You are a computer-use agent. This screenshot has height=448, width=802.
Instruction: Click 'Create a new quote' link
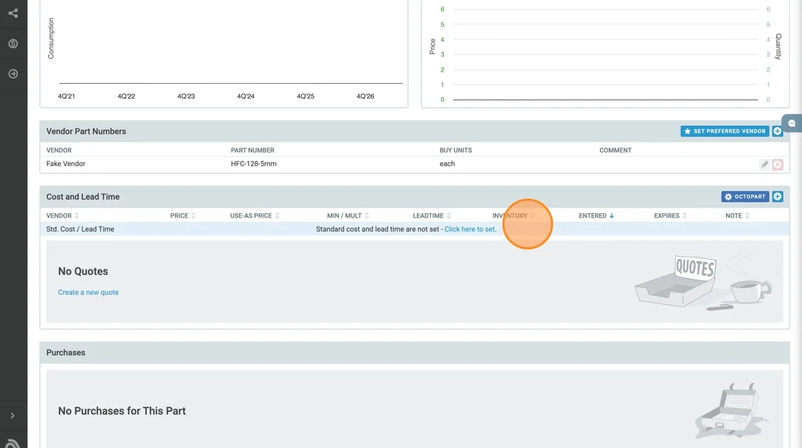pyautogui.click(x=88, y=292)
